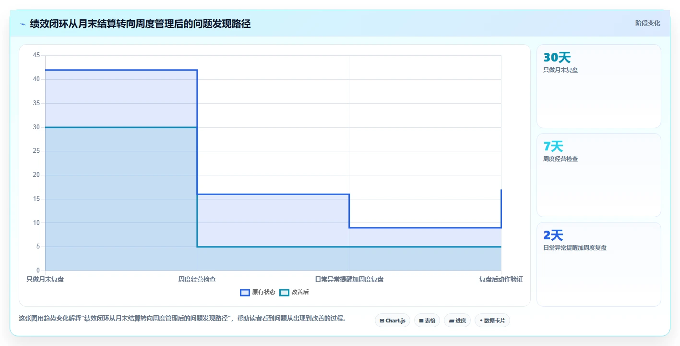Click the 日常异常提醒加周度复盘 x-axis label
The height and width of the screenshot is (346, 680).
(x=349, y=279)
